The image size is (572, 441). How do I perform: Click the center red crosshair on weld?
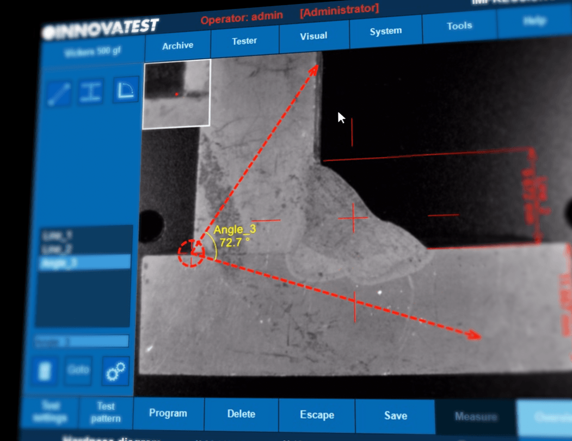pos(353,218)
